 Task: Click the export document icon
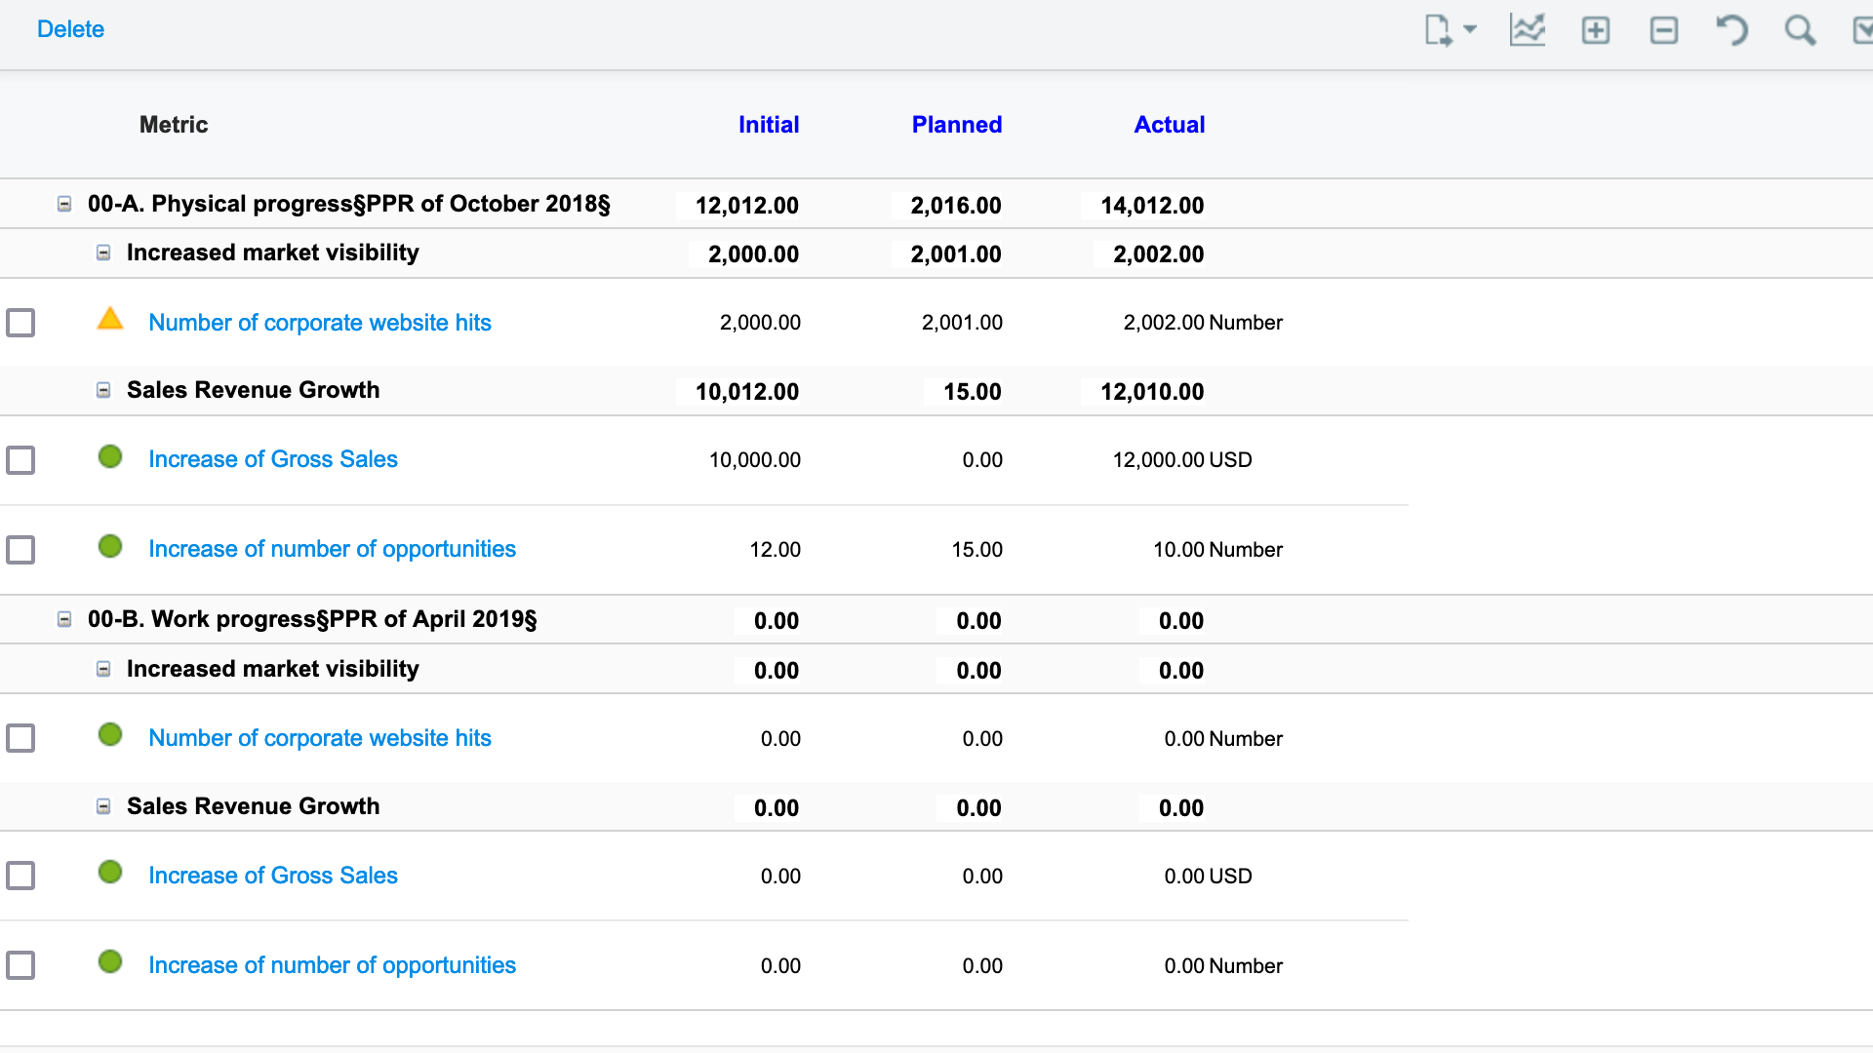[1438, 30]
